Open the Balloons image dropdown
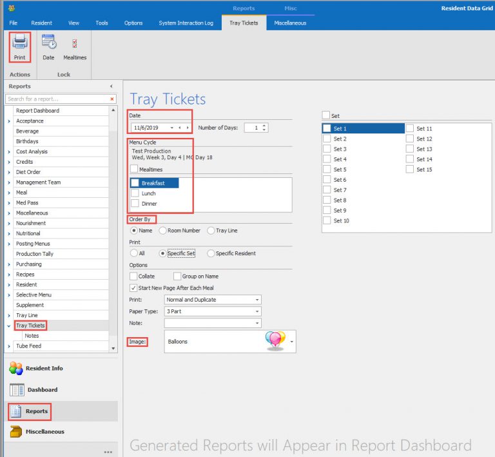The width and height of the screenshot is (495, 457). coord(292,342)
